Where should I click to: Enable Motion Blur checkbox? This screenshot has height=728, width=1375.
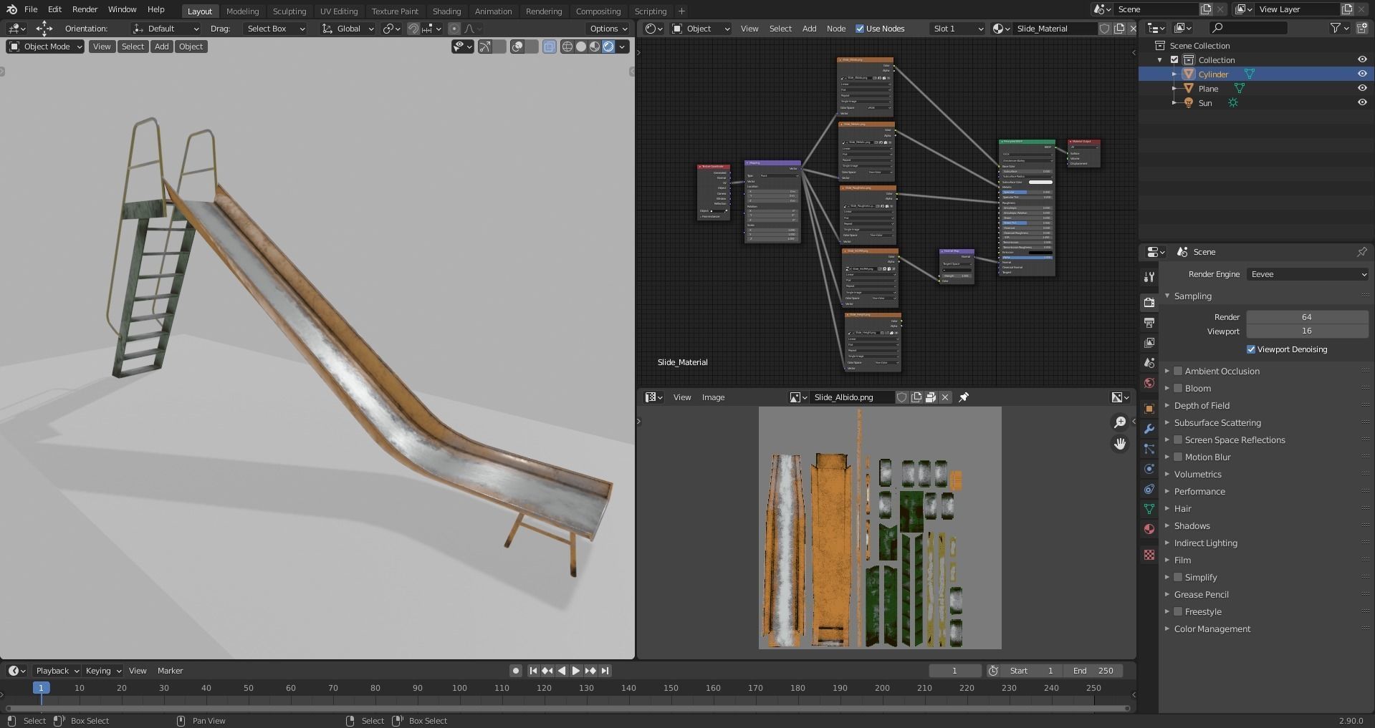[x=1178, y=457]
